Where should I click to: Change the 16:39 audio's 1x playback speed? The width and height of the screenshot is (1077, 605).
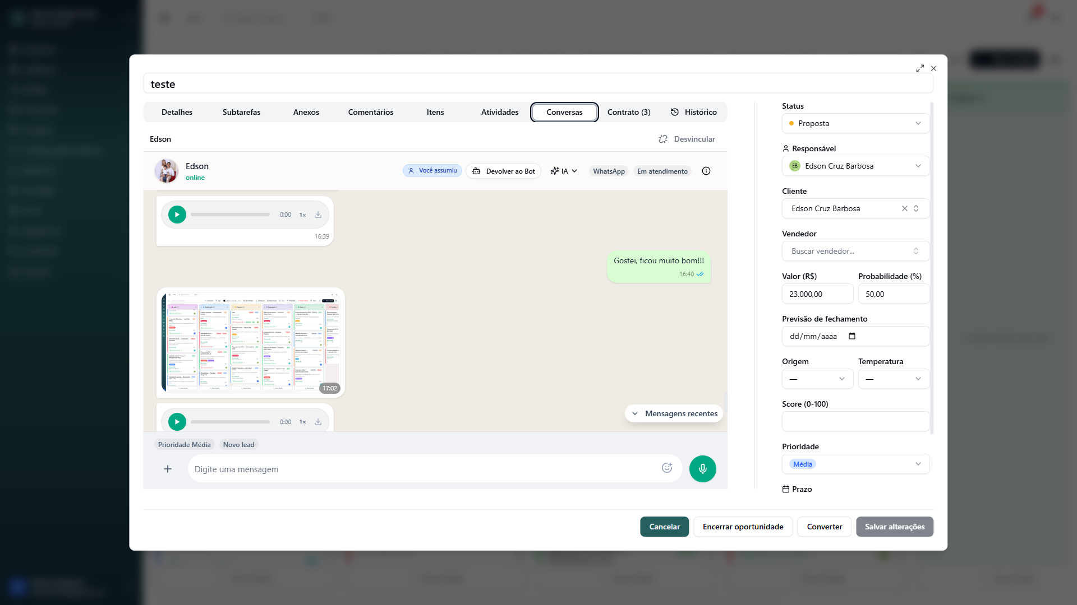pos(302,215)
